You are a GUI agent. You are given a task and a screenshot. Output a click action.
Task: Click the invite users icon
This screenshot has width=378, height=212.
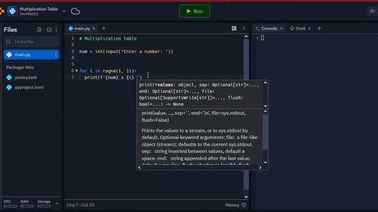[373, 11]
